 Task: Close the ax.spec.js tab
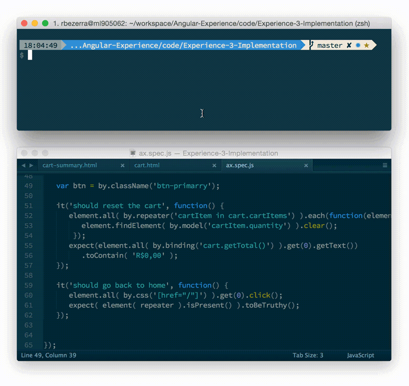(306, 166)
